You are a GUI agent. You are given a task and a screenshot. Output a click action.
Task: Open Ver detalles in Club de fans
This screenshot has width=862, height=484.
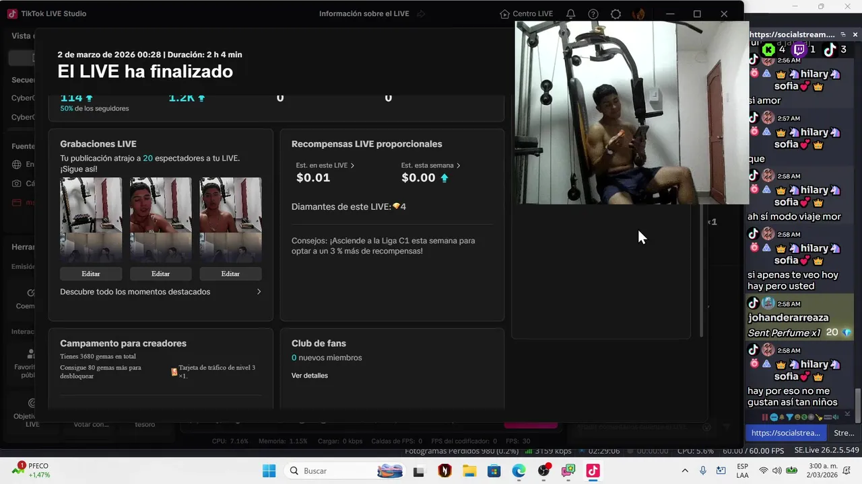310,375
